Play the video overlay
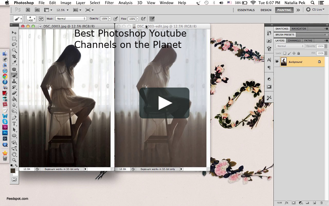 coord(164,103)
